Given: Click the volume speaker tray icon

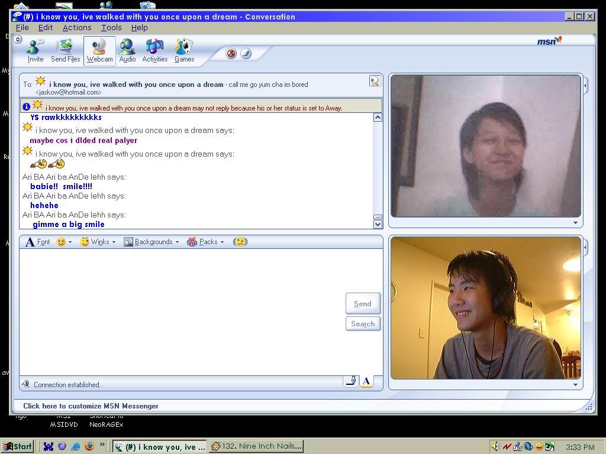Looking at the screenshot, I should [x=497, y=447].
